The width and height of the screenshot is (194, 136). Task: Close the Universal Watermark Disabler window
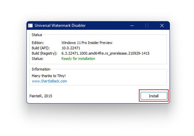pyautogui.click(x=162, y=25)
